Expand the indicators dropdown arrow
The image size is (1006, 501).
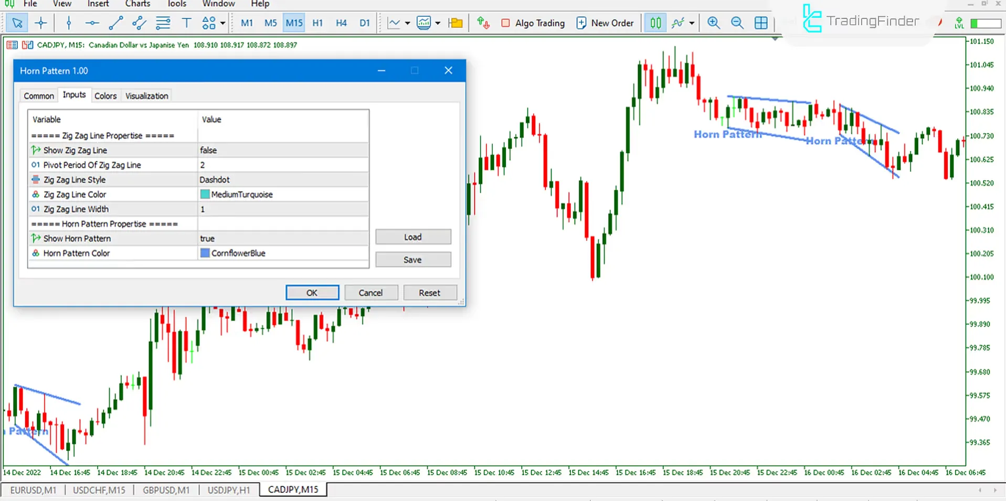(692, 23)
